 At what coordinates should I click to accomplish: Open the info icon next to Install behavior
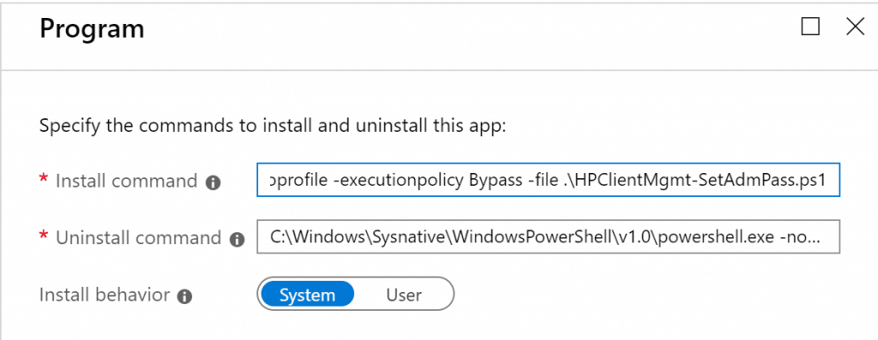pyautogui.click(x=185, y=296)
